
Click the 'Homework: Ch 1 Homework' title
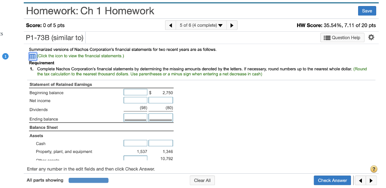[x=90, y=11]
